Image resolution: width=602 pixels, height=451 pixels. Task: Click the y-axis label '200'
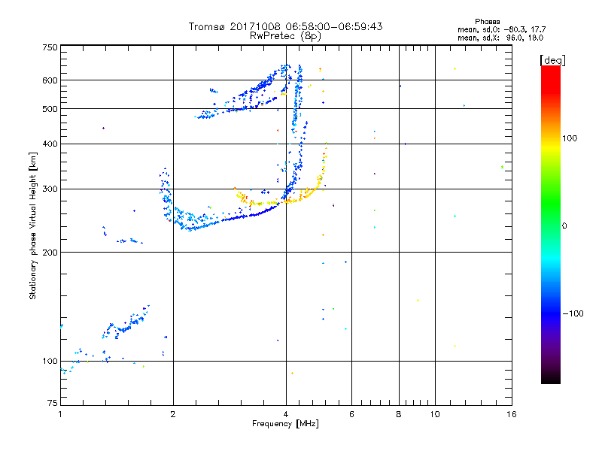pyautogui.click(x=50, y=253)
